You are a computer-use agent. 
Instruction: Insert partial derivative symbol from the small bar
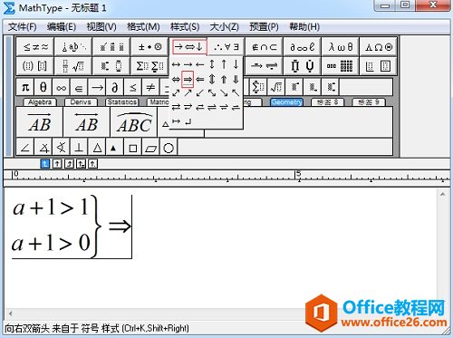pyautogui.click(x=114, y=88)
